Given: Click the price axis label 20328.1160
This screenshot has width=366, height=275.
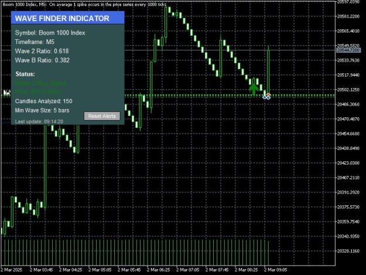Looking at the screenshot, I should (x=348, y=251).
